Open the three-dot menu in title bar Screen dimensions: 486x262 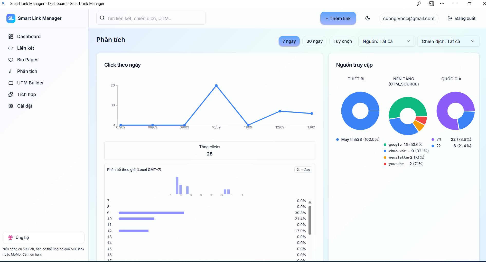click(442, 4)
